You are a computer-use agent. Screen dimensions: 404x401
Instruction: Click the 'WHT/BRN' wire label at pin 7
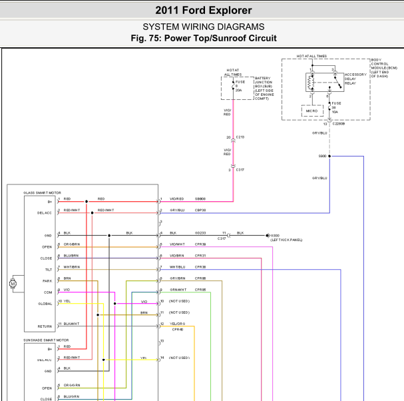[x=72, y=267]
